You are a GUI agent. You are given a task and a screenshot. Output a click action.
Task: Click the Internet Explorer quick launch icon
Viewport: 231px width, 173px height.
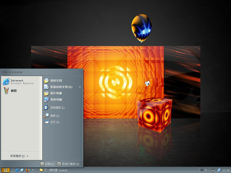17,170
